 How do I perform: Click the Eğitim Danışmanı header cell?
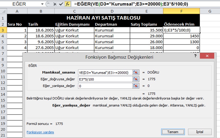[74, 24]
